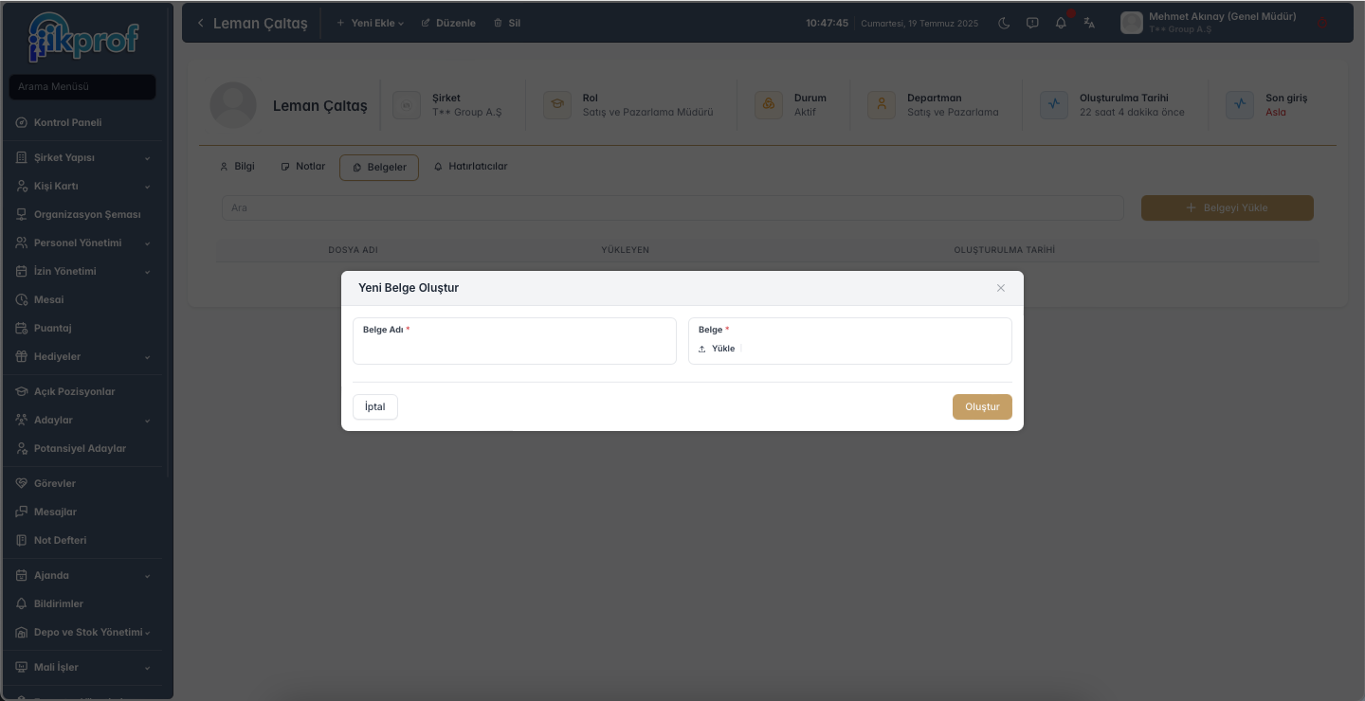Image resolution: width=1365 pixels, height=701 pixels.
Task: Click the Şirket company icon
Action: [x=407, y=105]
